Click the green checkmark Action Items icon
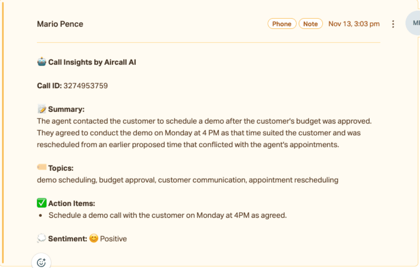 (42, 203)
